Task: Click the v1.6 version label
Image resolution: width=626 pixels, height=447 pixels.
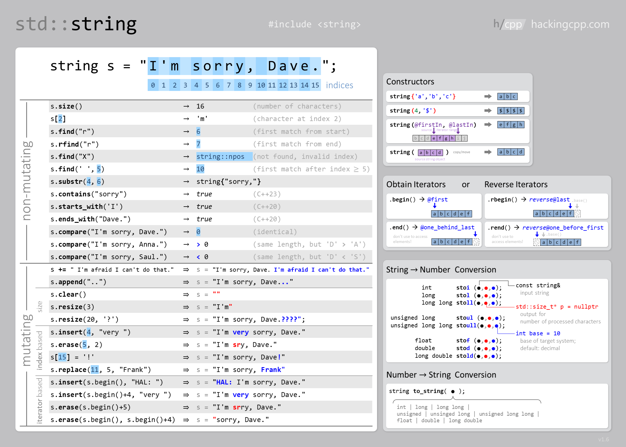Action: point(604,439)
